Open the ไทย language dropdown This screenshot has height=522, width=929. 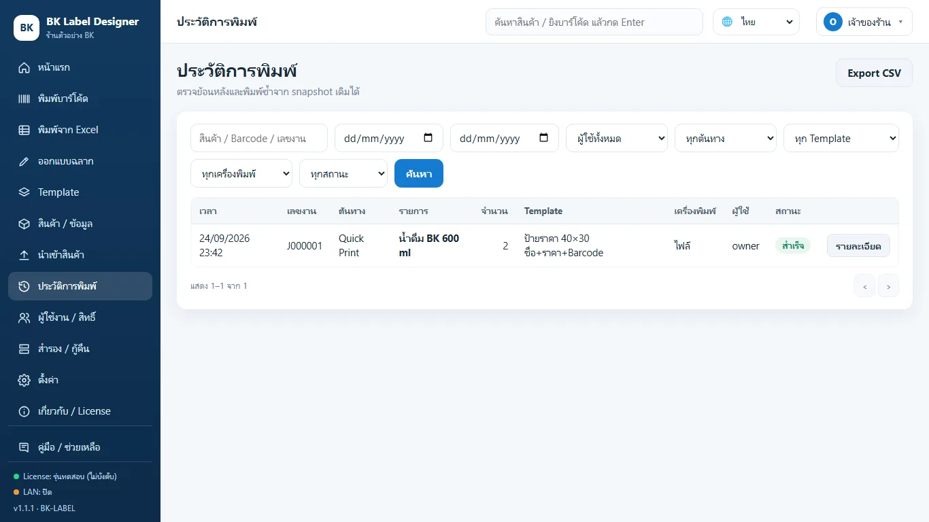coord(756,22)
